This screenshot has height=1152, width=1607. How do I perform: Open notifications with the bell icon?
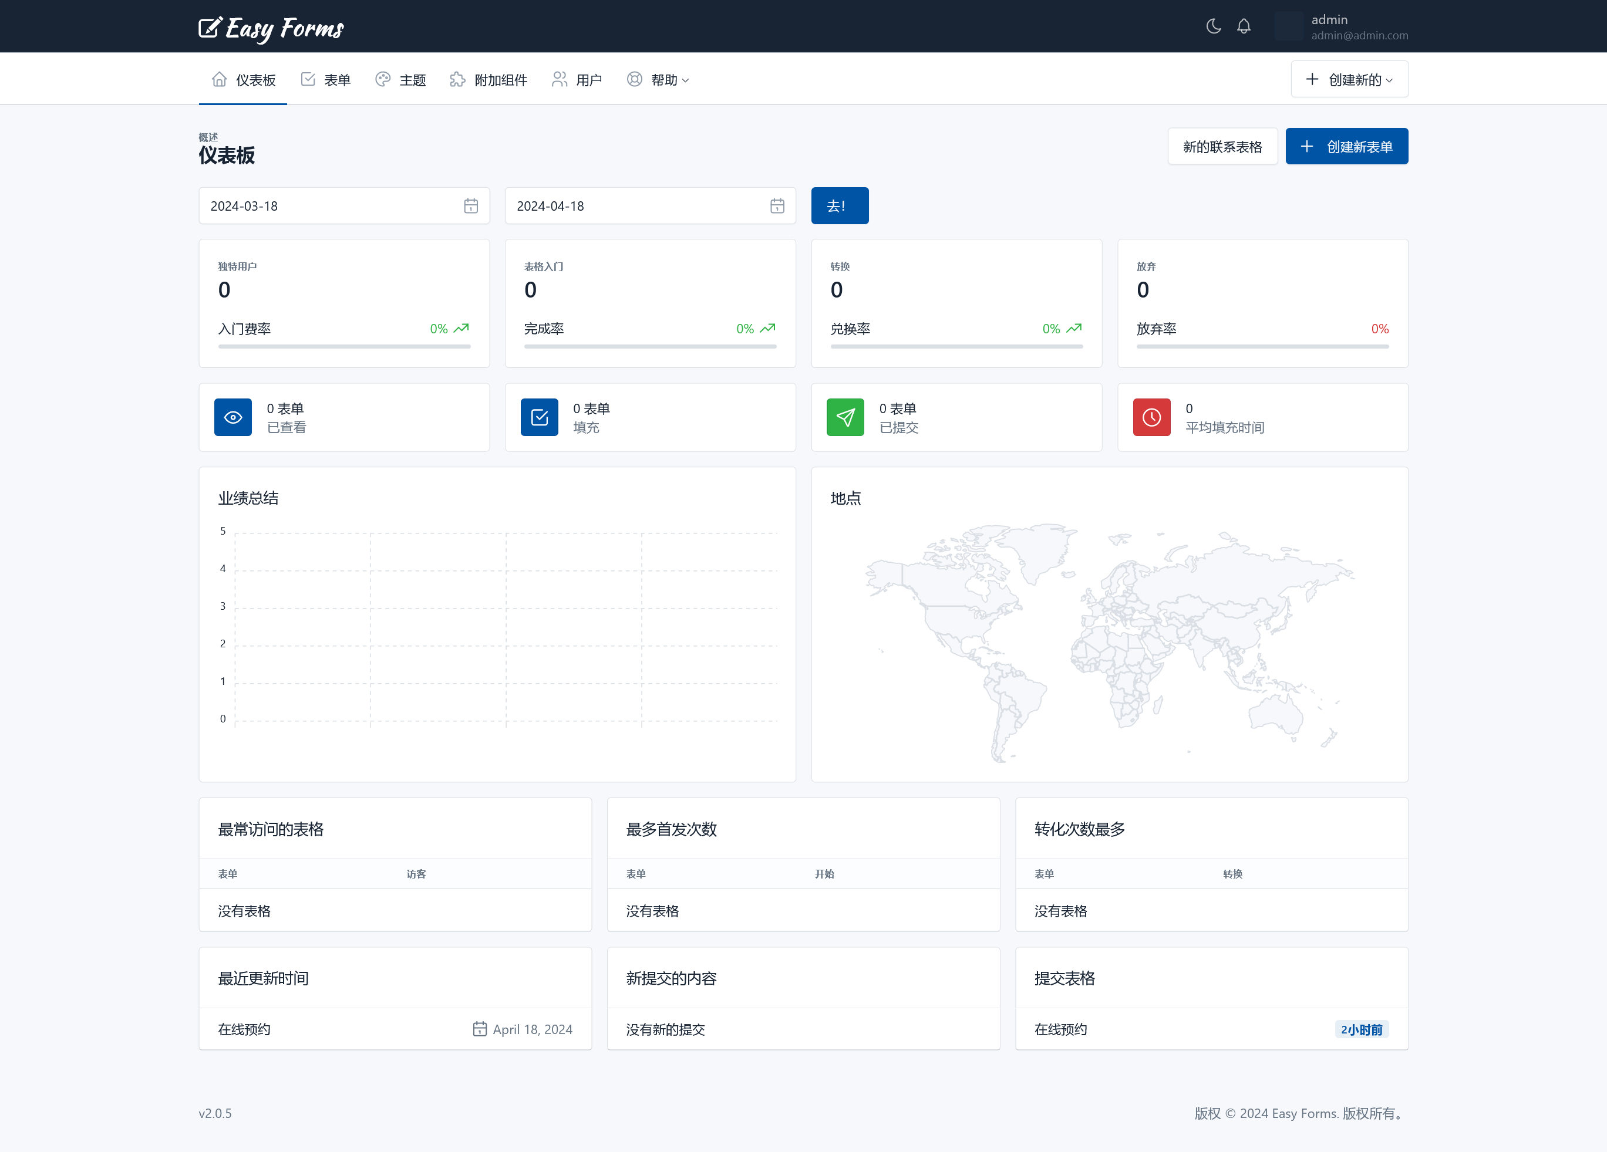(x=1244, y=26)
